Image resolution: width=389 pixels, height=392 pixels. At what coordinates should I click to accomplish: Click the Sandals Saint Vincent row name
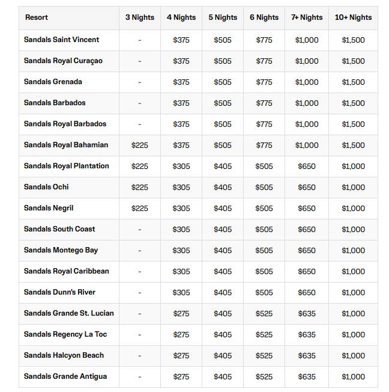click(61, 40)
